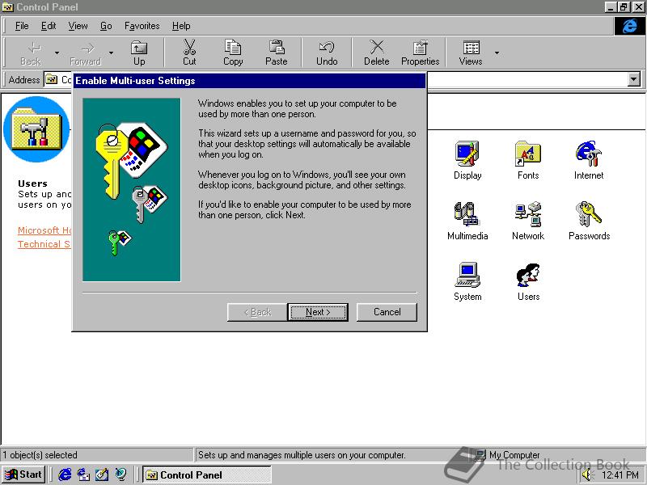Select the System control panel icon

click(x=467, y=281)
